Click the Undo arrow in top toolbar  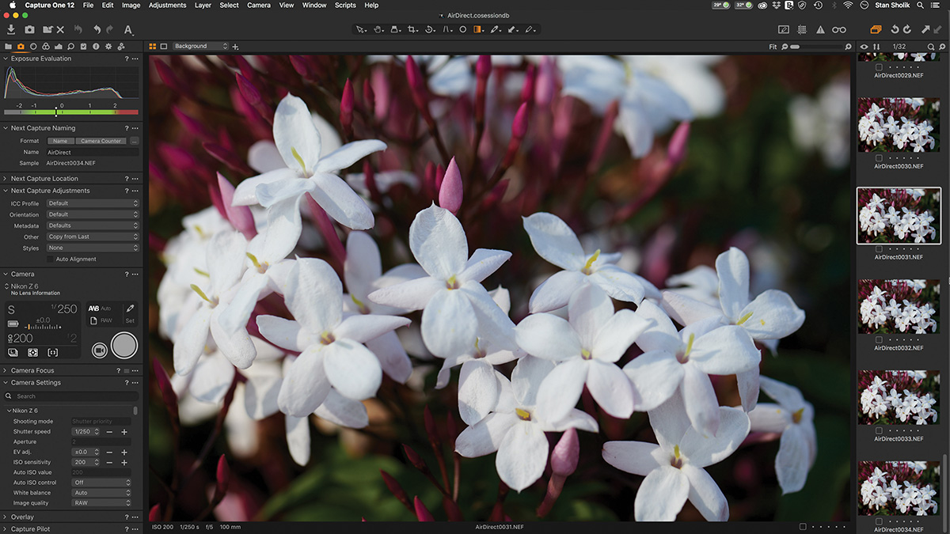pyautogui.click(x=97, y=29)
